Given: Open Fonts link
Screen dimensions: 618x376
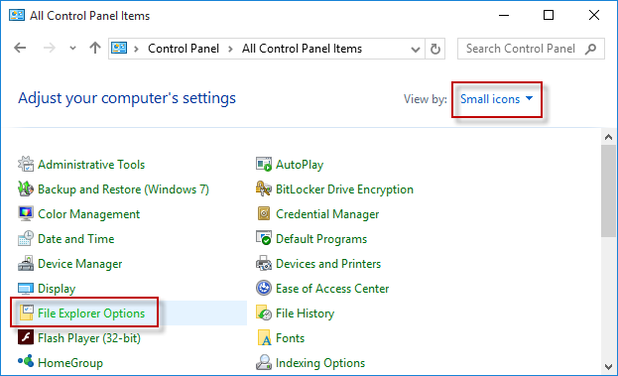Looking at the screenshot, I should (290, 338).
